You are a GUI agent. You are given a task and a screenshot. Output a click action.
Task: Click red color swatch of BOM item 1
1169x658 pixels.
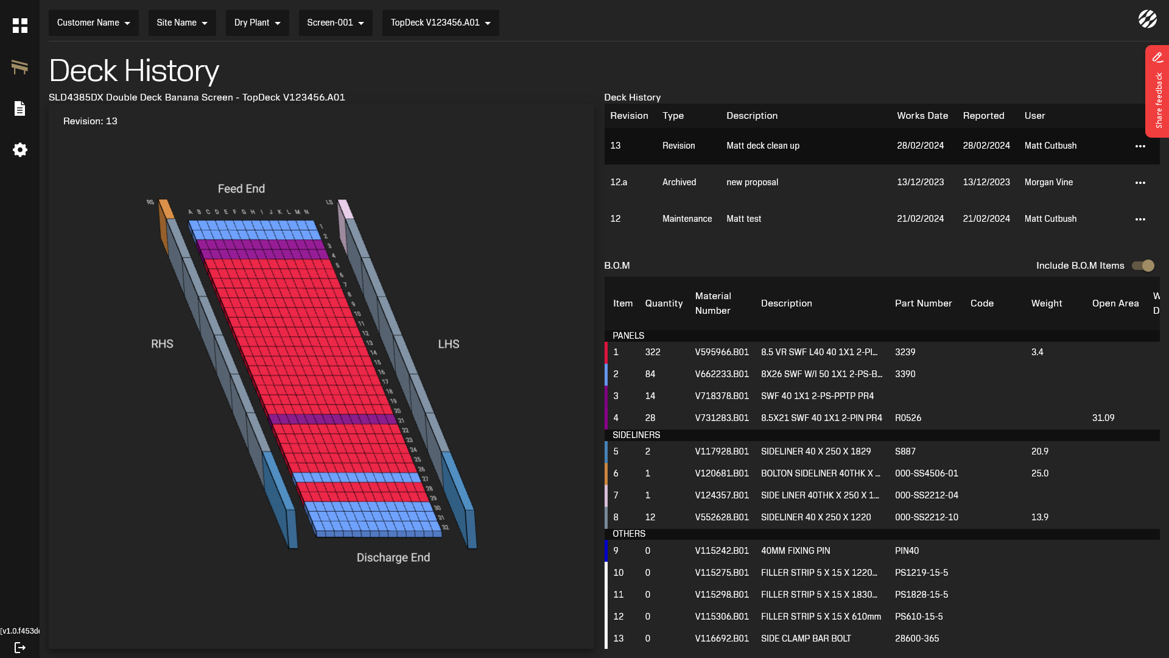(x=606, y=352)
